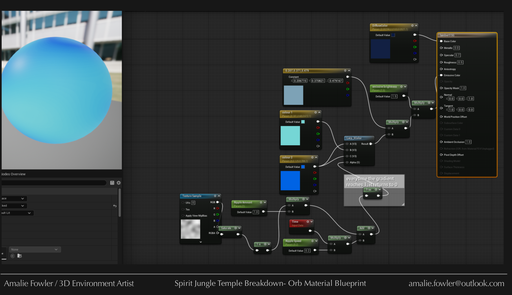The width and height of the screenshot is (512, 295).
Task: Open the 'ault Lit' shading model dropdown
Action: point(17,213)
